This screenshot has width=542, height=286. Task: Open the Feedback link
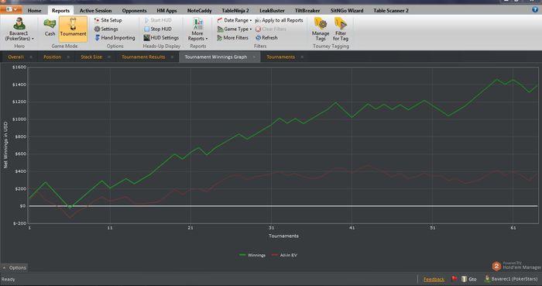(x=434, y=280)
